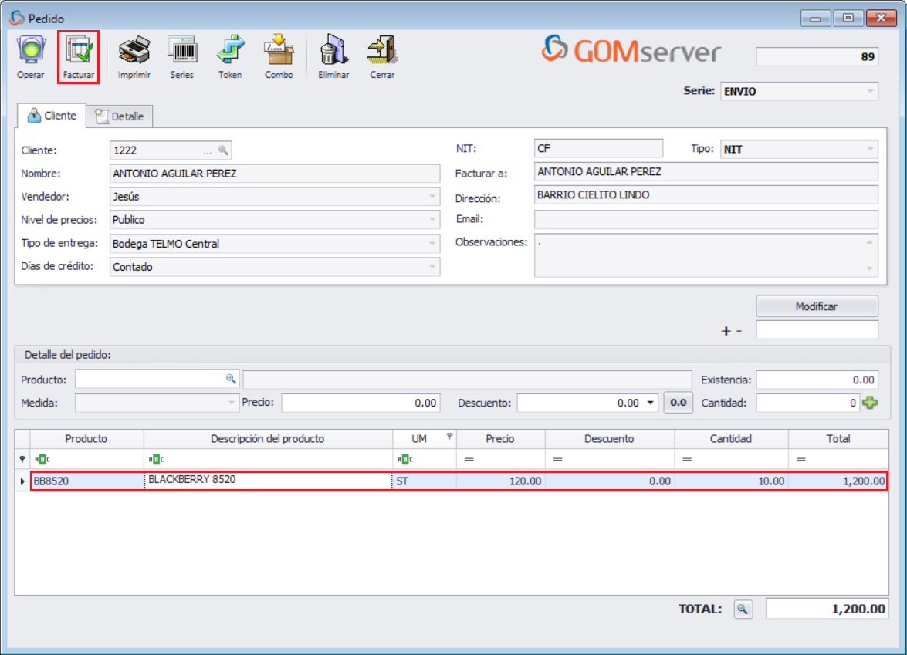907x655 pixels.
Task: Open the Vendedor dropdown
Action: click(432, 197)
